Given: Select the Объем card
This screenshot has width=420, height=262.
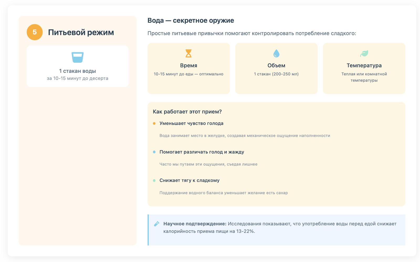Looking at the screenshot, I should (x=276, y=69).
